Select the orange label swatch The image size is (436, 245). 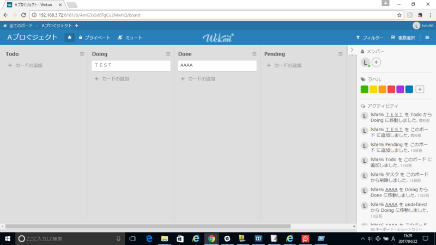(383, 89)
